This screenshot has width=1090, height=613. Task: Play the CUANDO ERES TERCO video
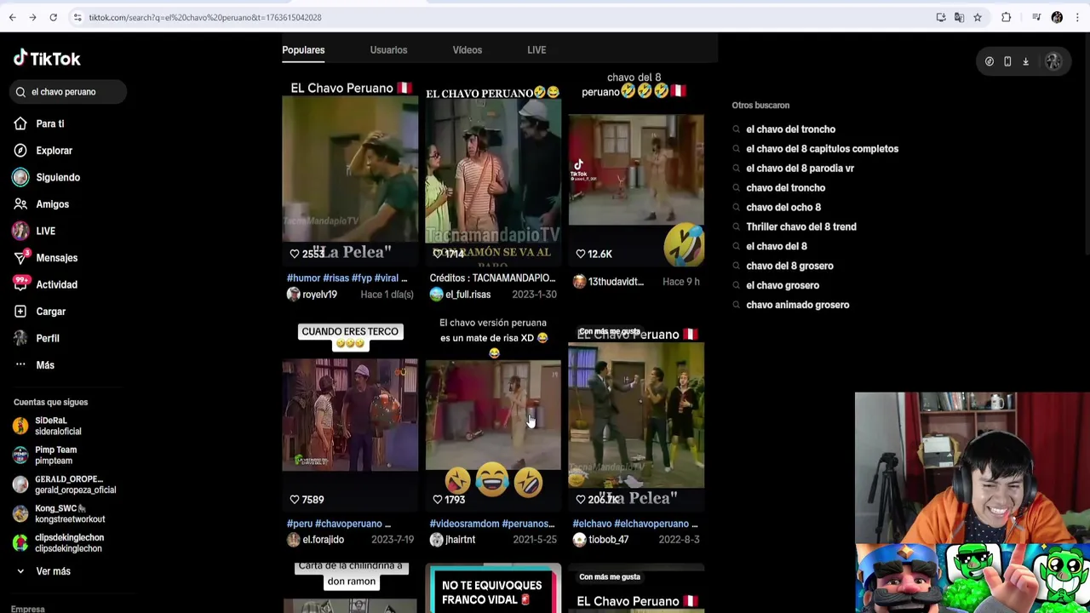pos(350,415)
